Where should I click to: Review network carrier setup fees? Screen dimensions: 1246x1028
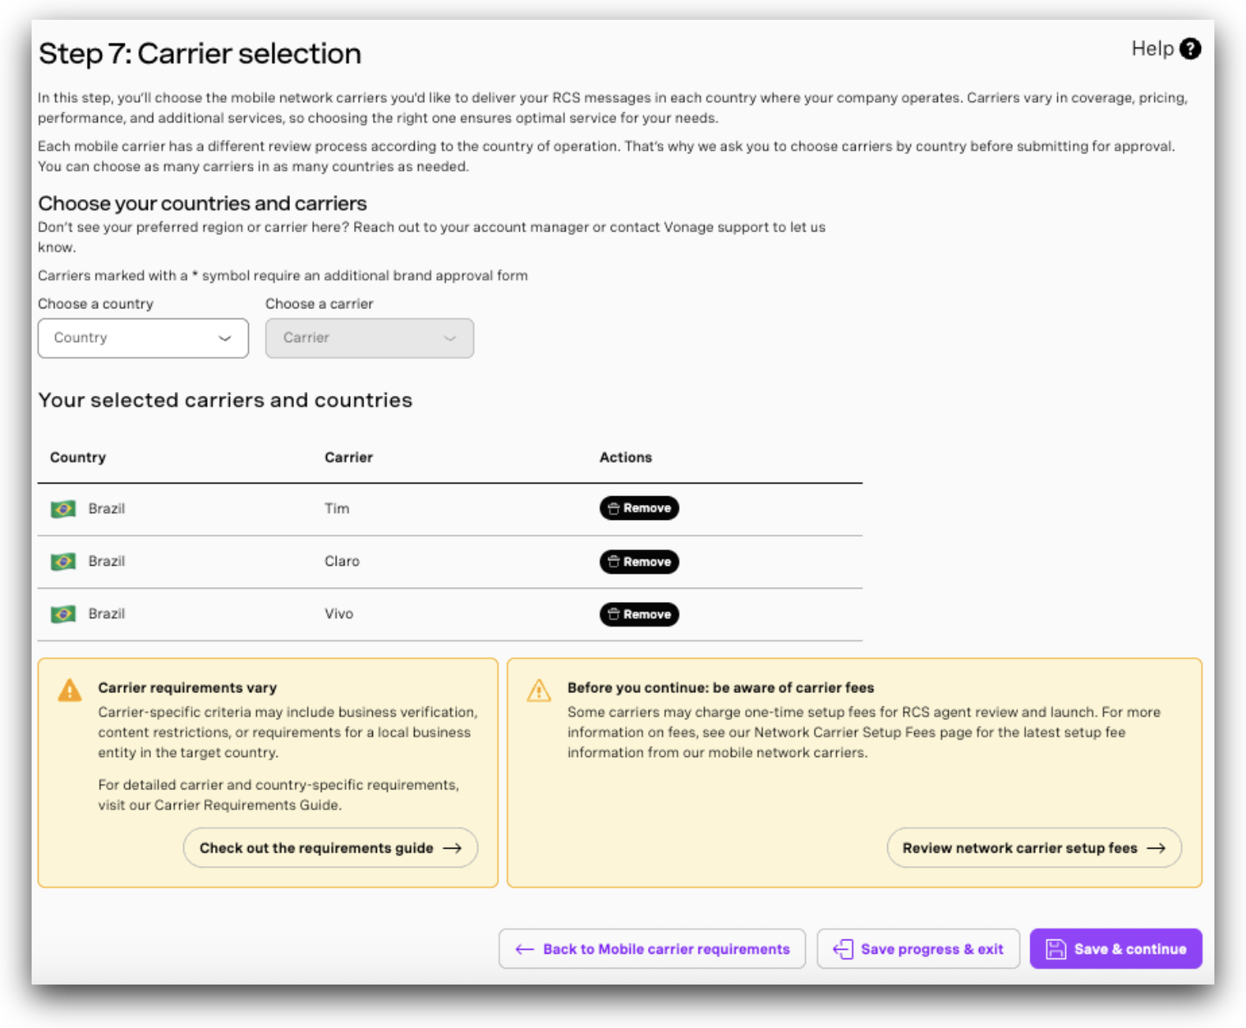pyautogui.click(x=1033, y=848)
